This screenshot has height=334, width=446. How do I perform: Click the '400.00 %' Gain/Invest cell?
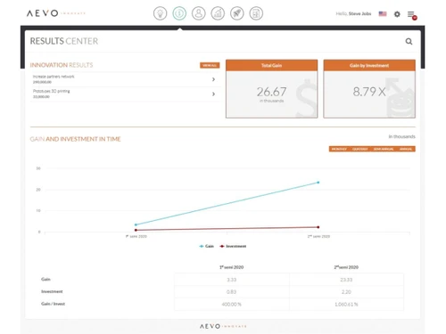click(232, 305)
